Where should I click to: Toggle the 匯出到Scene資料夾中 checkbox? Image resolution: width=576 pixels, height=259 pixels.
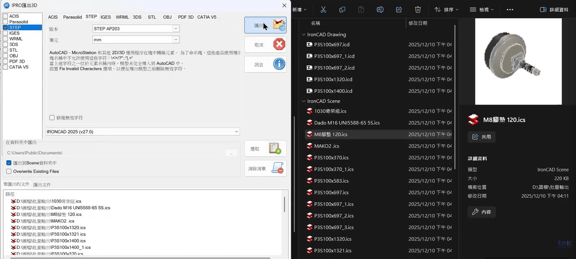click(x=9, y=163)
